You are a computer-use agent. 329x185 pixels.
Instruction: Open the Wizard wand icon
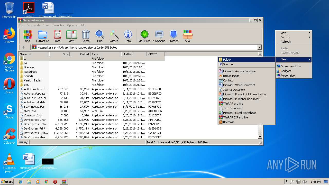[x=114, y=36]
